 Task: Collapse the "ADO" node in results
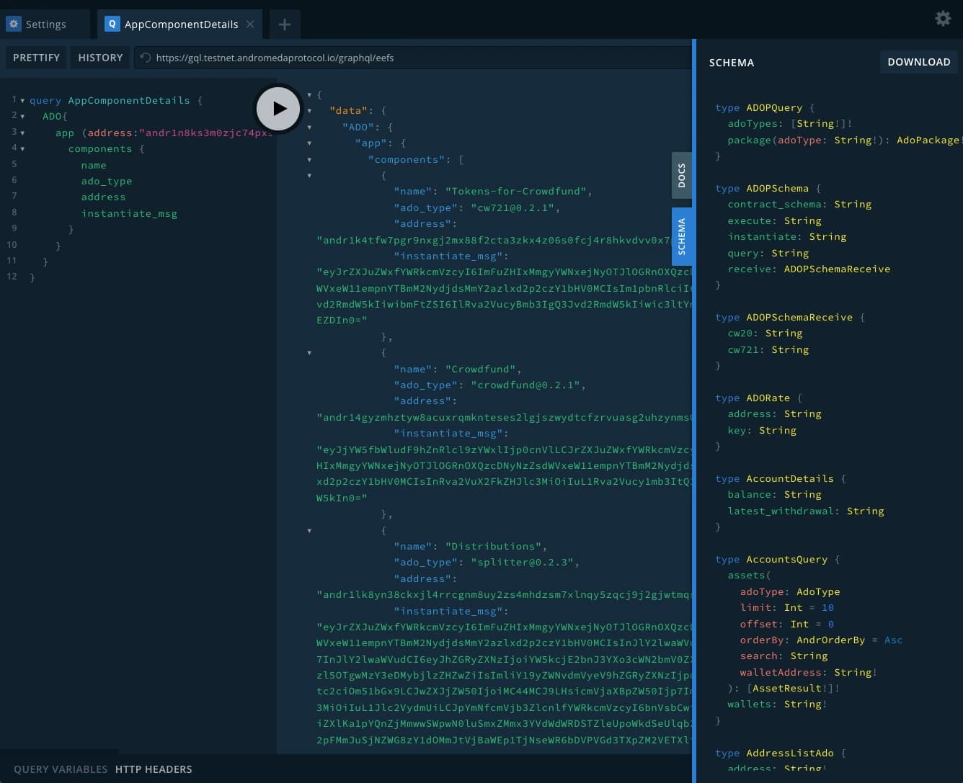coord(309,127)
